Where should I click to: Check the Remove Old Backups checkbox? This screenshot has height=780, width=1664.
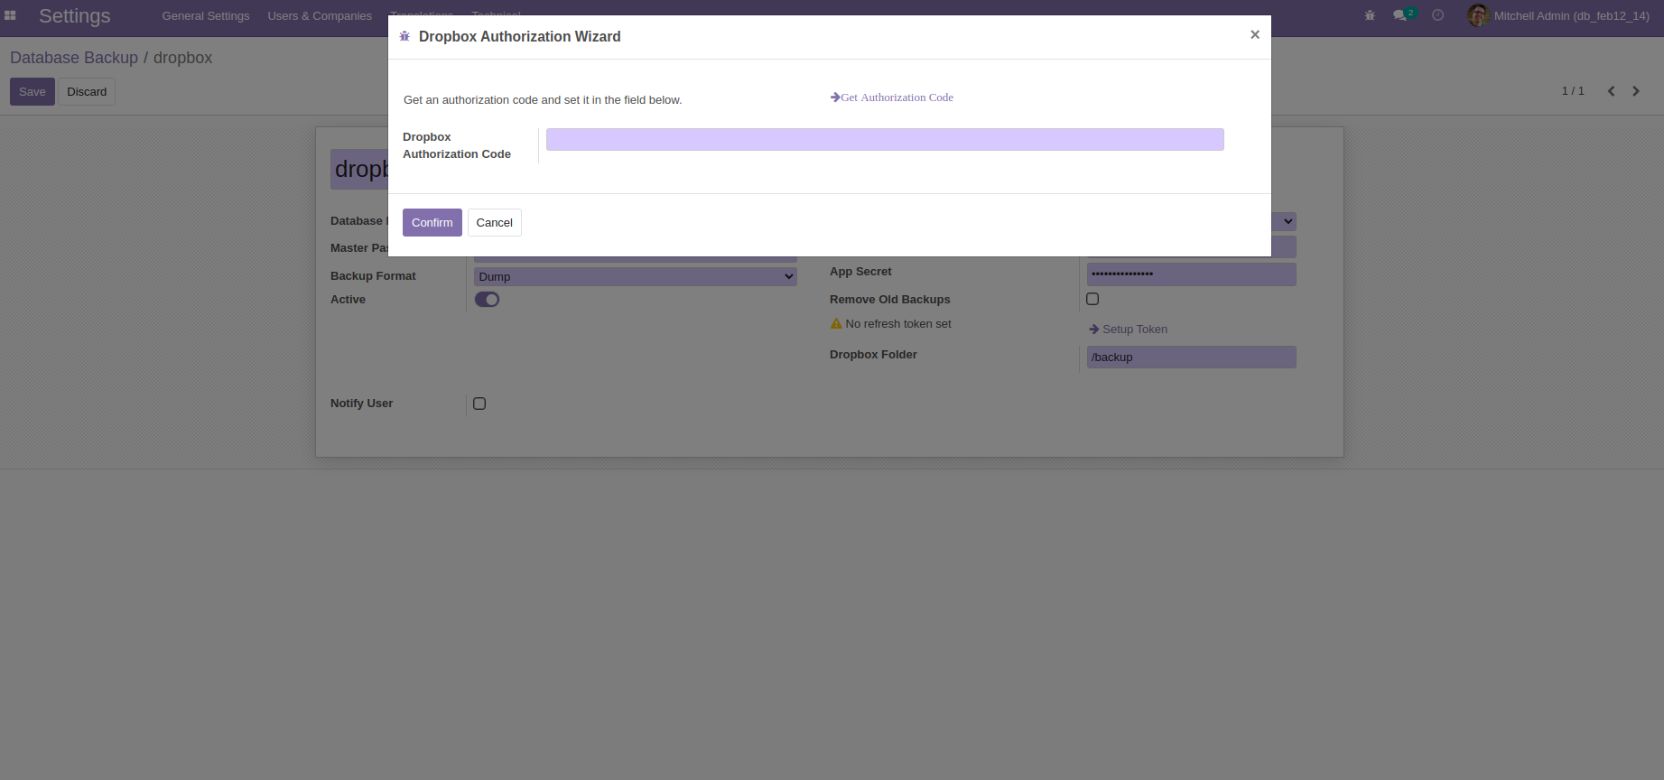coord(1092,299)
